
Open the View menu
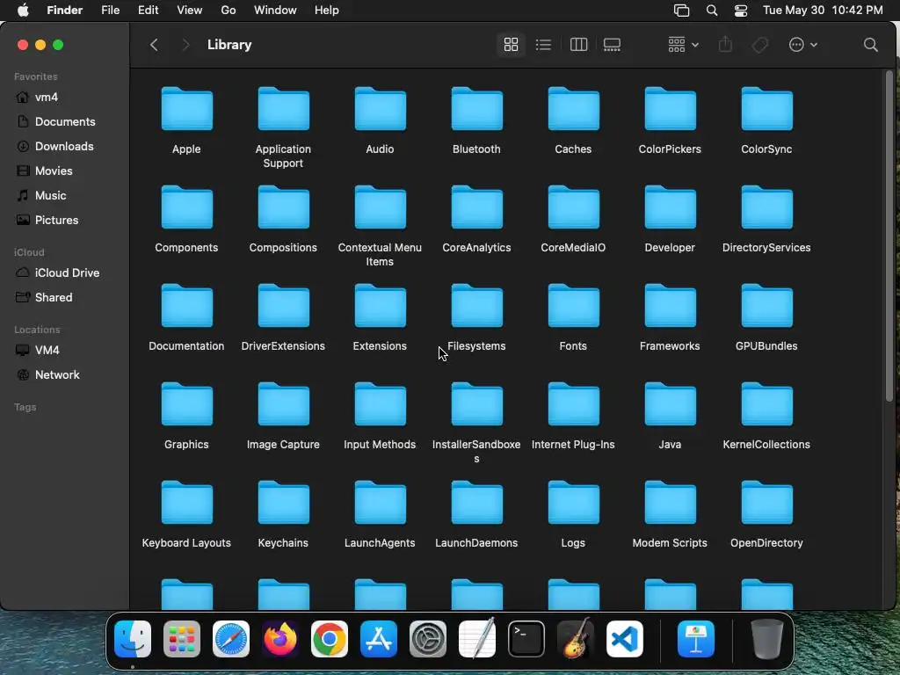[x=190, y=11]
